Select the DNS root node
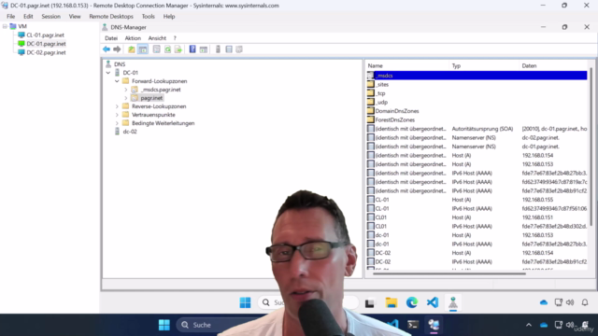The height and width of the screenshot is (336, 598). pos(120,64)
